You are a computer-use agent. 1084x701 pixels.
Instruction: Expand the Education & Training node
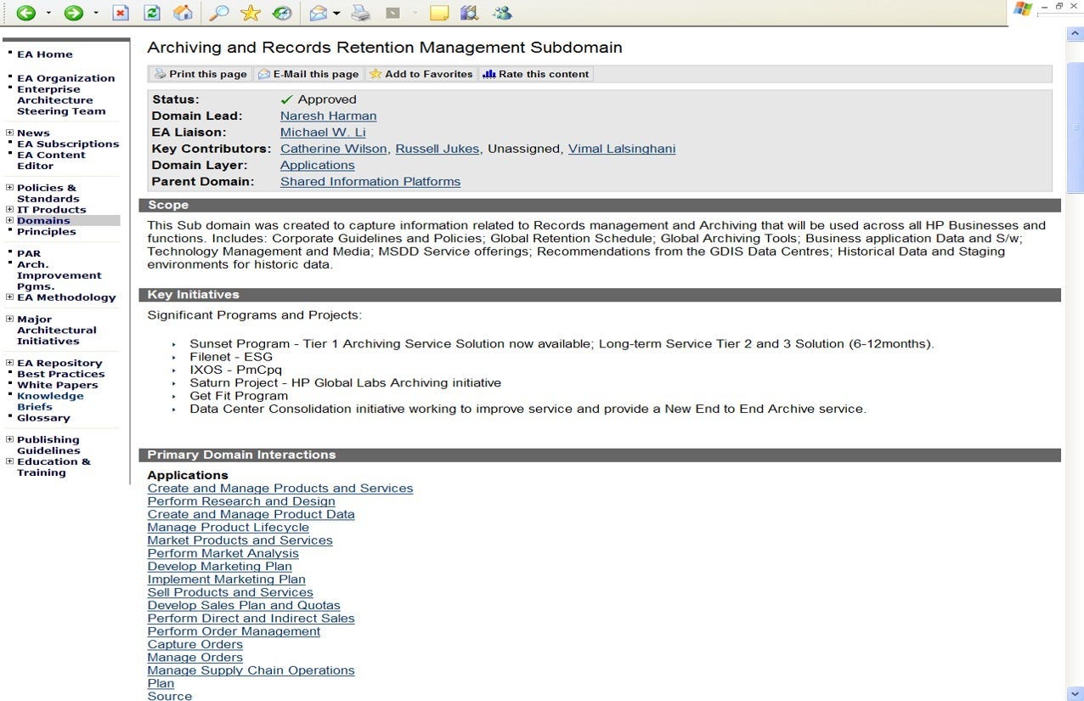point(9,461)
